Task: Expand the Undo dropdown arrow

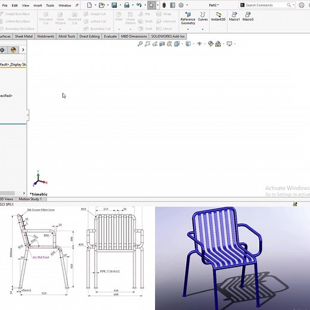Action: pos(145,5)
